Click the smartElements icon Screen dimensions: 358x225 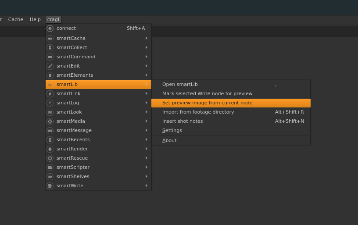pyautogui.click(x=50, y=75)
